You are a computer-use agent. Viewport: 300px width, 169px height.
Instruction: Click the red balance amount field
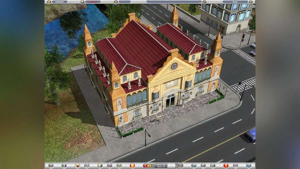tap(93, 2)
